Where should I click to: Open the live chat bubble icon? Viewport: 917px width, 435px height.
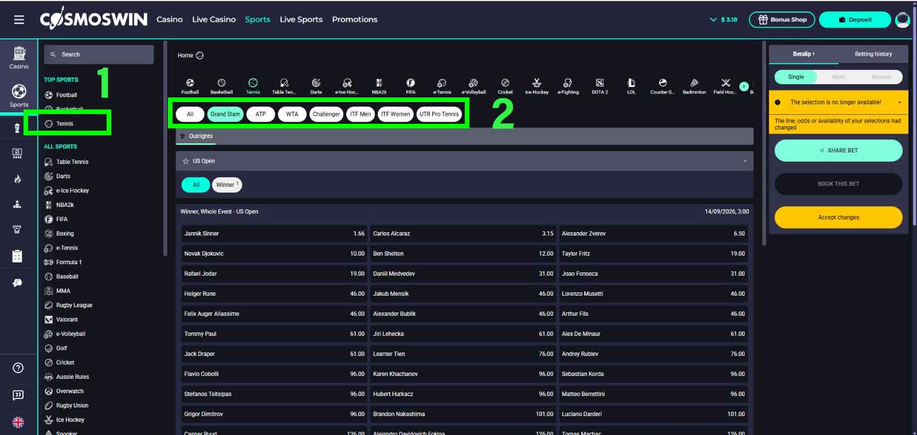coord(18,395)
